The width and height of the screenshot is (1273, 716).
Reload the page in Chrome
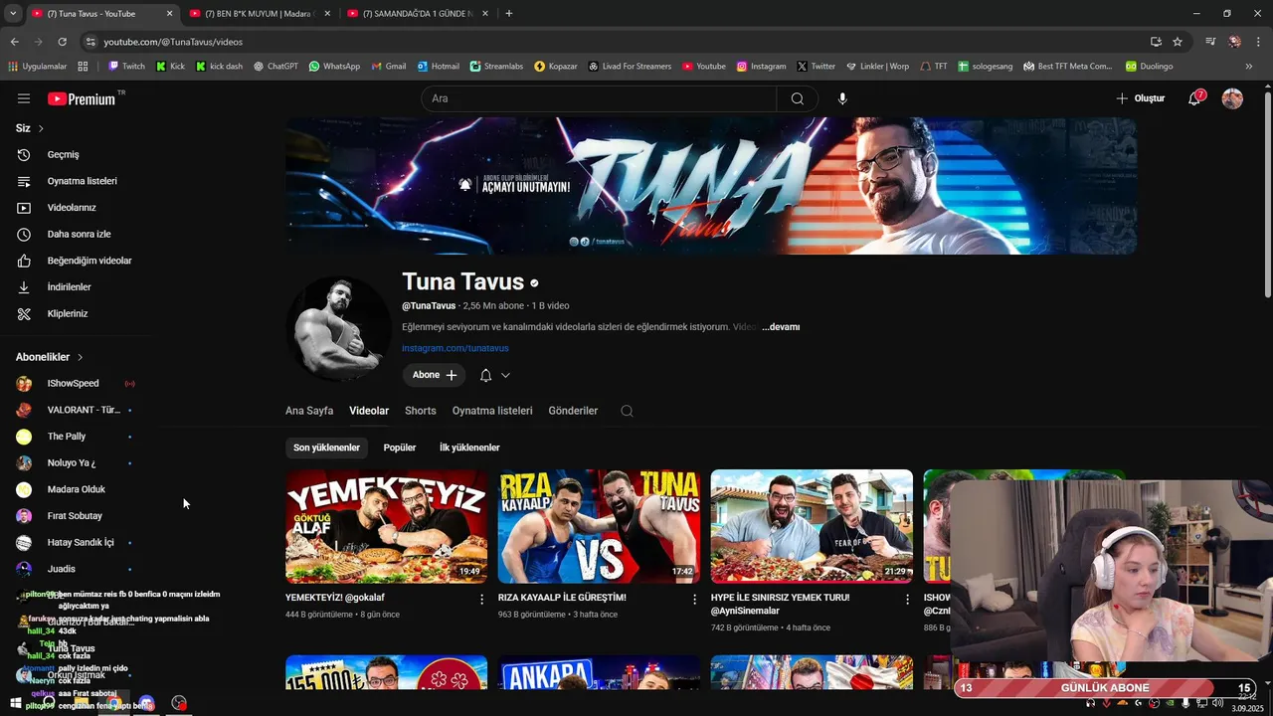pyautogui.click(x=62, y=42)
